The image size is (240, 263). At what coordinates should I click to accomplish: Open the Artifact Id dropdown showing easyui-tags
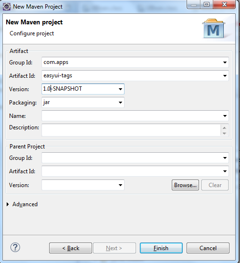click(x=225, y=76)
